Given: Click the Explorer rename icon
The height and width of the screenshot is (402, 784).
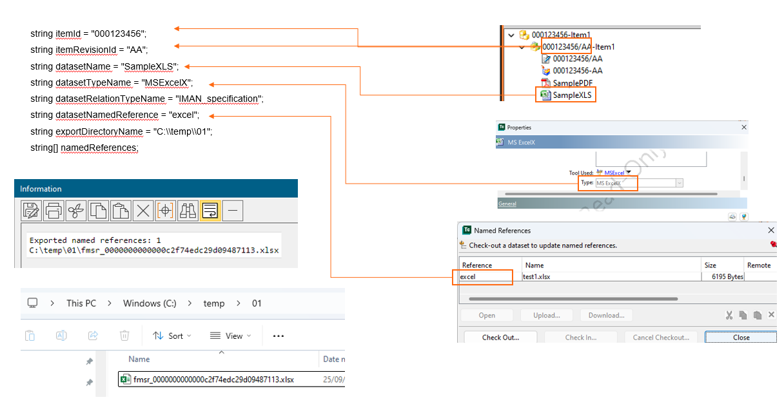Looking at the screenshot, I should (x=61, y=336).
